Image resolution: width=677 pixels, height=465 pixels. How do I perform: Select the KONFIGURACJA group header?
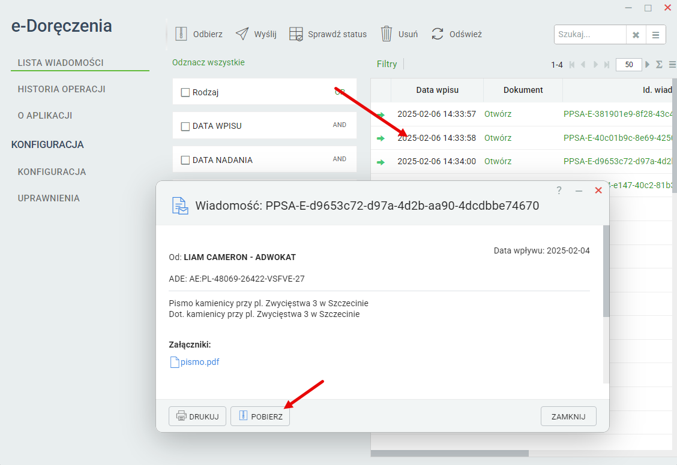(x=47, y=145)
